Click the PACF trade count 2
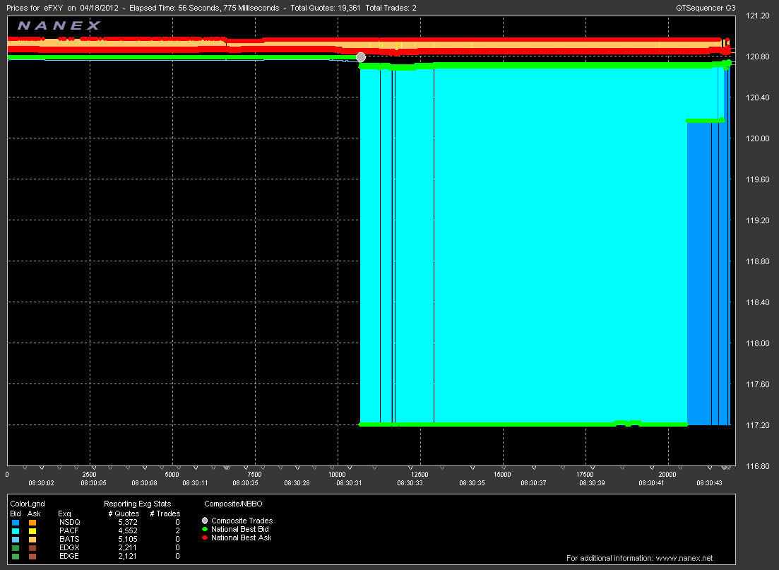This screenshot has width=779, height=570. coord(177,530)
